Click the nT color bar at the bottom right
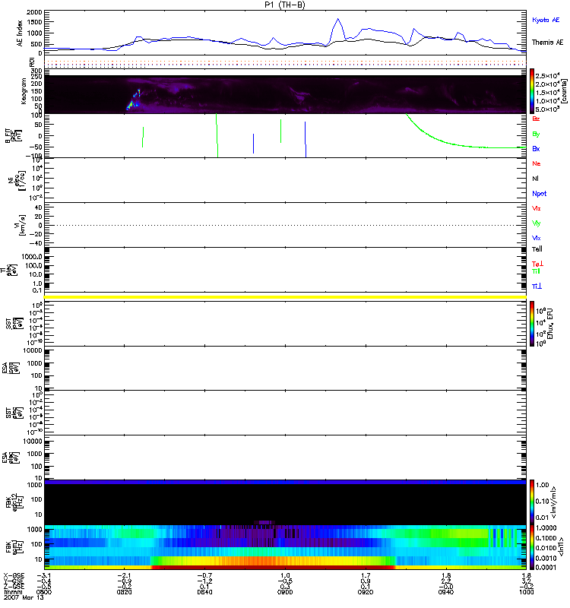Screen dimensions: 570x608 tap(532, 547)
